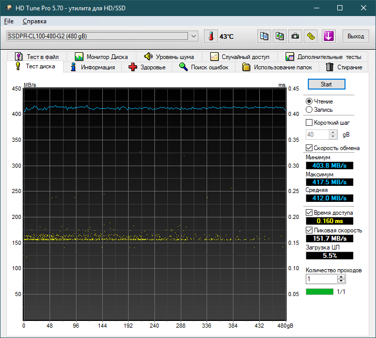The width and height of the screenshot is (376, 338).
Task: Click the Выход button
Action: click(x=356, y=36)
